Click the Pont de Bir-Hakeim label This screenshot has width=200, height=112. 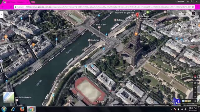(23, 97)
